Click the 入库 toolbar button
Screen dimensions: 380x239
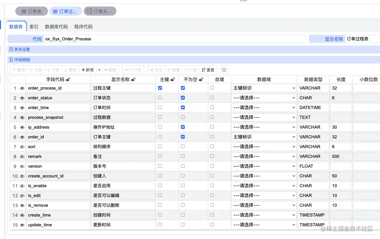pyautogui.click(x=191, y=70)
